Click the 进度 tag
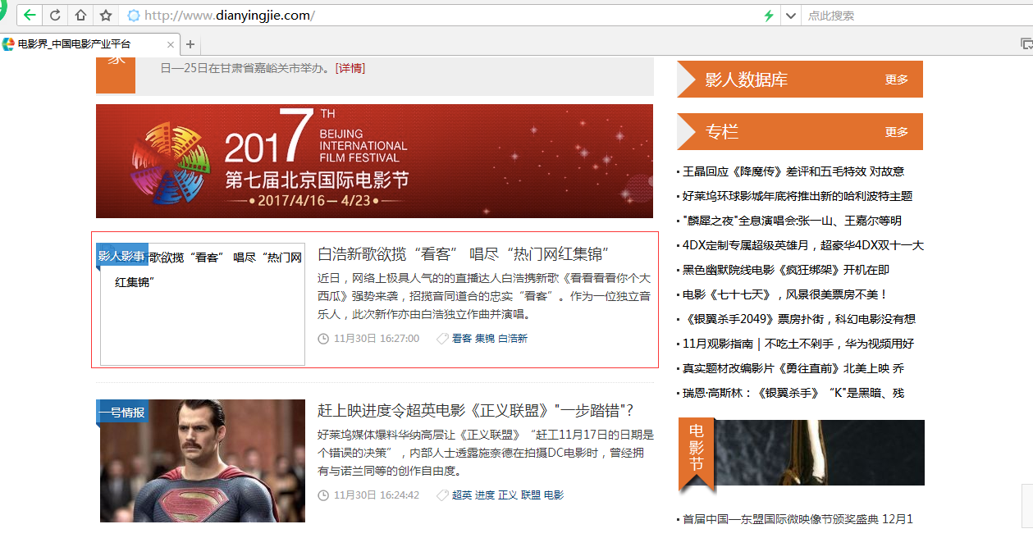The width and height of the screenshot is (1033, 538). pos(485,495)
